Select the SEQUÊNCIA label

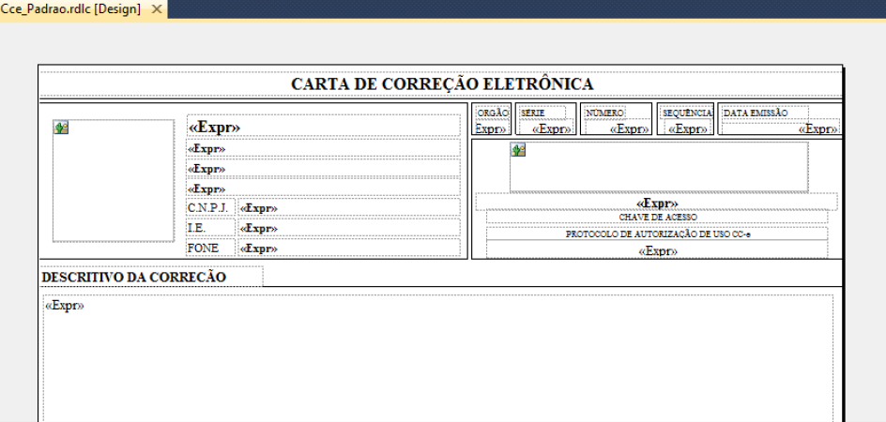(687, 113)
